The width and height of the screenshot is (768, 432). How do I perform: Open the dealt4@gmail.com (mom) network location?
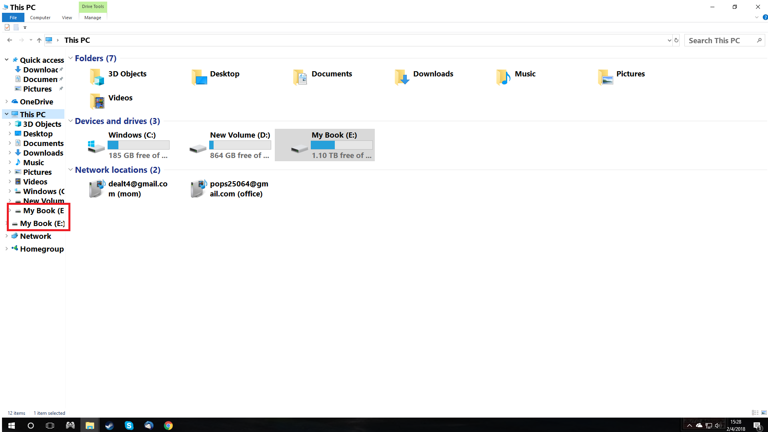97,189
